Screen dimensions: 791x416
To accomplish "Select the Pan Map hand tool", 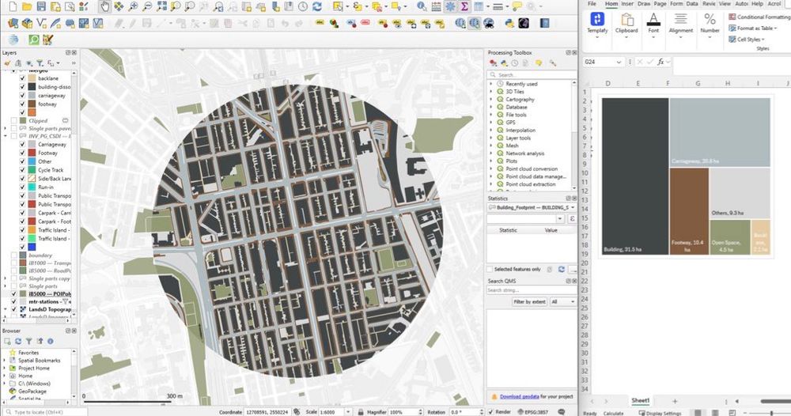I will [104, 6].
